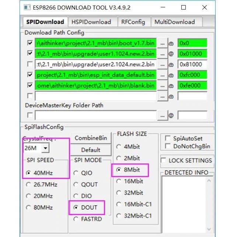Select 4Mbit flash size
Image resolution: width=237 pixels, height=237 pixels.
[128, 147]
